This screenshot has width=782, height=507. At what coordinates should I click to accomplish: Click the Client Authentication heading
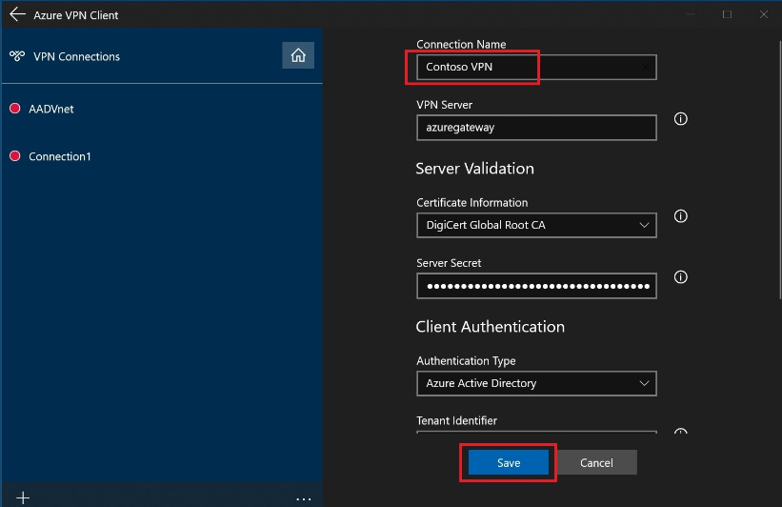[491, 327]
